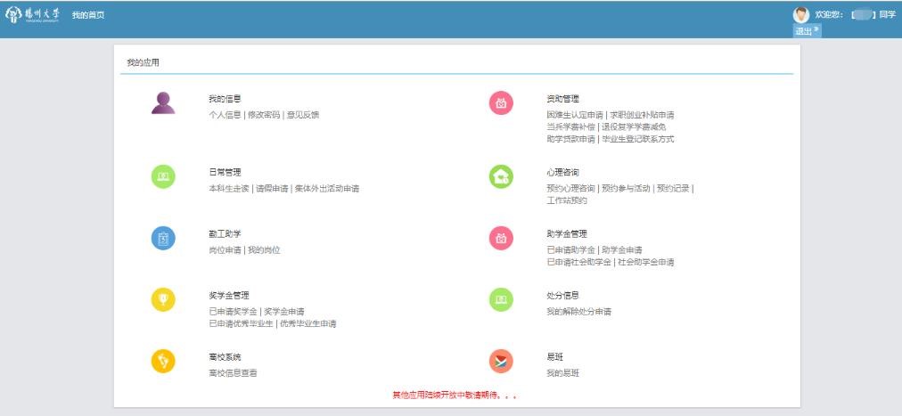The image size is (902, 416).
Task: Click the 易班 logo icon
Action: pos(501,361)
